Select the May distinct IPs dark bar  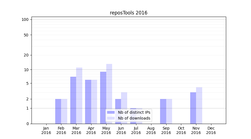click(x=103, y=97)
